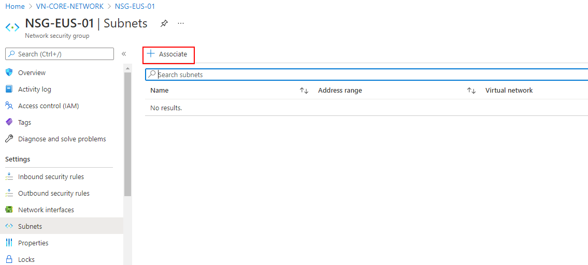Viewport: 588px width, 265px height.
Task: Collapse the sidebar with double chevron
Action: coord(124,54)
